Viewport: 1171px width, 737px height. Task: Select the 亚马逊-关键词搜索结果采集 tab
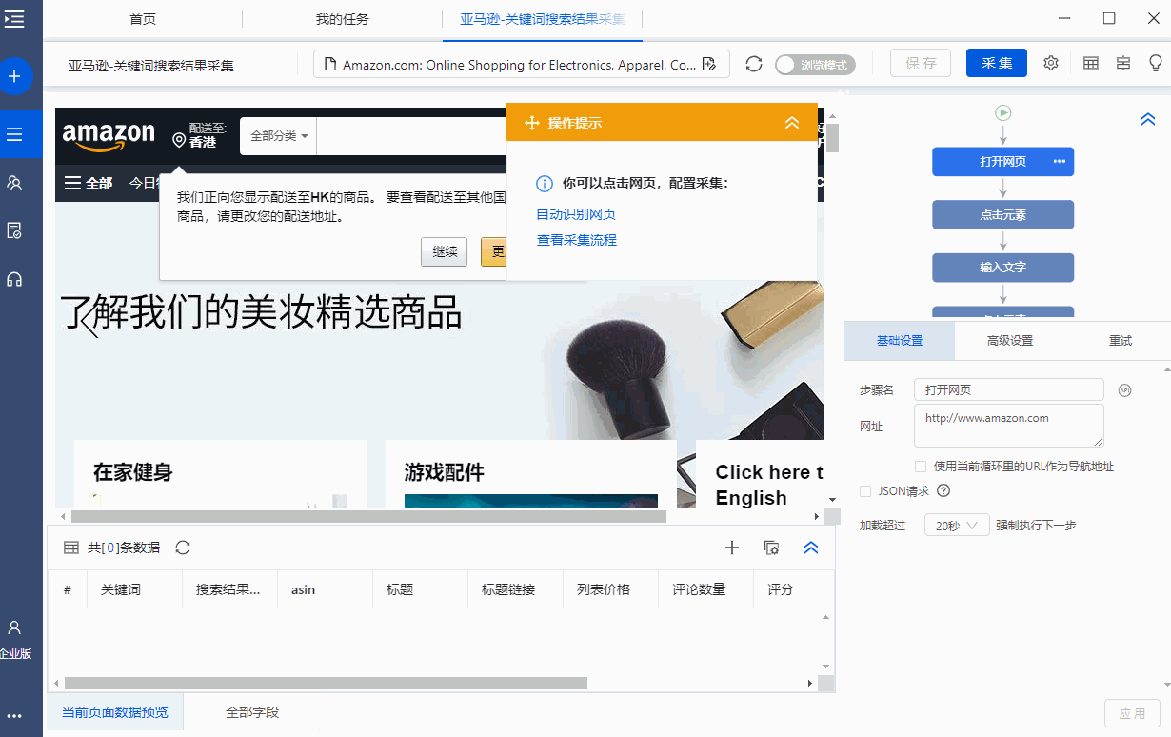coord(543,19)
